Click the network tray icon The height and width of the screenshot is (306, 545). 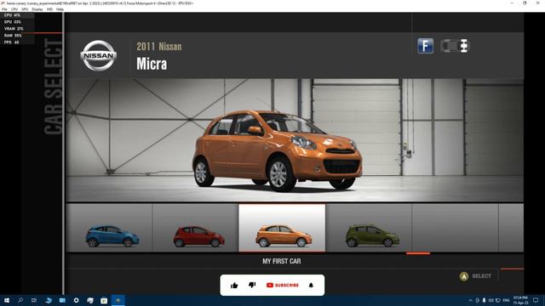point(497,300)
